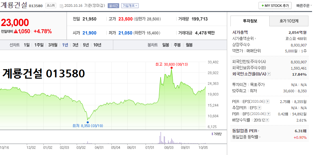Image resolution: width=315 pixels, height=155 pixels.
Task: Click the 시가 value 21,900
Action: coord(89,33)
